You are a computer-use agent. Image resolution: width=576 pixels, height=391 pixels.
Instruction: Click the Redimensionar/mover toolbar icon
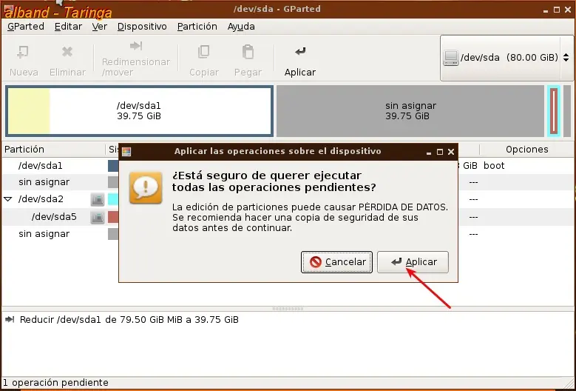coord(135,46)
